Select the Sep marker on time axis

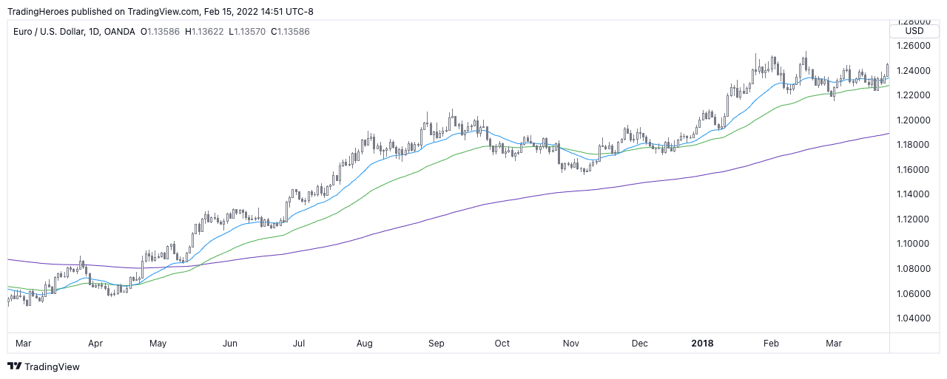click(437, 344)
